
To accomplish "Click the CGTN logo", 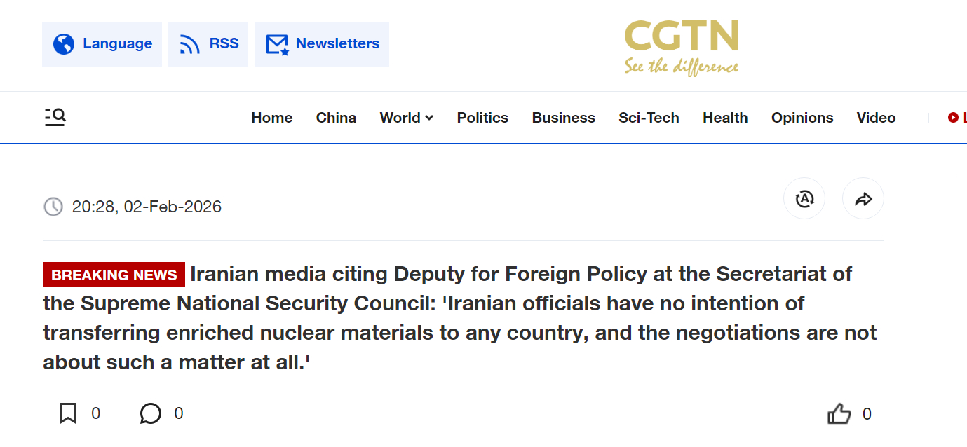I will pos(681,46).
